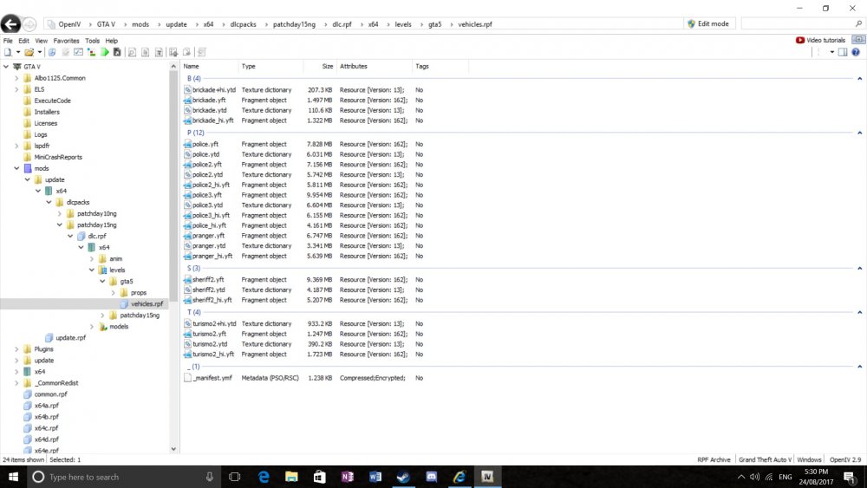Click the search magnifier icon
867x488 pixels.
858,23
